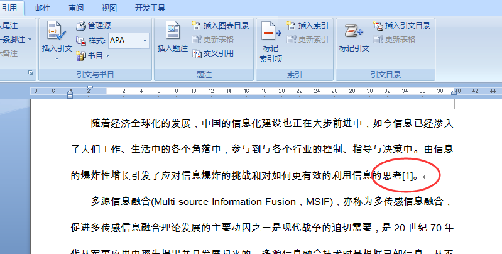Click the word MSIF in the document
Viewport: 502px width, 254px height.
(319, 202)
